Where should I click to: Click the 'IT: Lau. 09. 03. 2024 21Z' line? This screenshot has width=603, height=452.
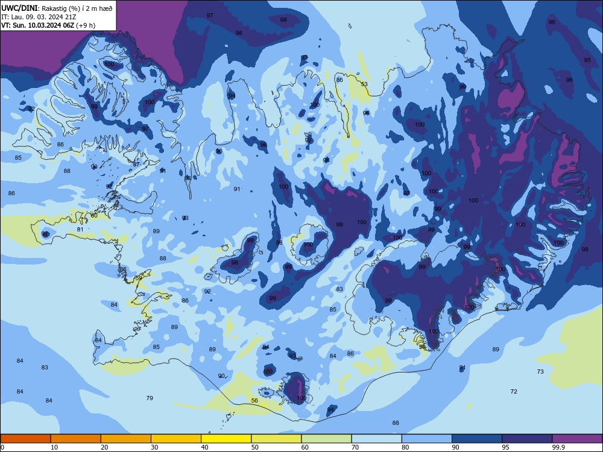coord(39,17)
